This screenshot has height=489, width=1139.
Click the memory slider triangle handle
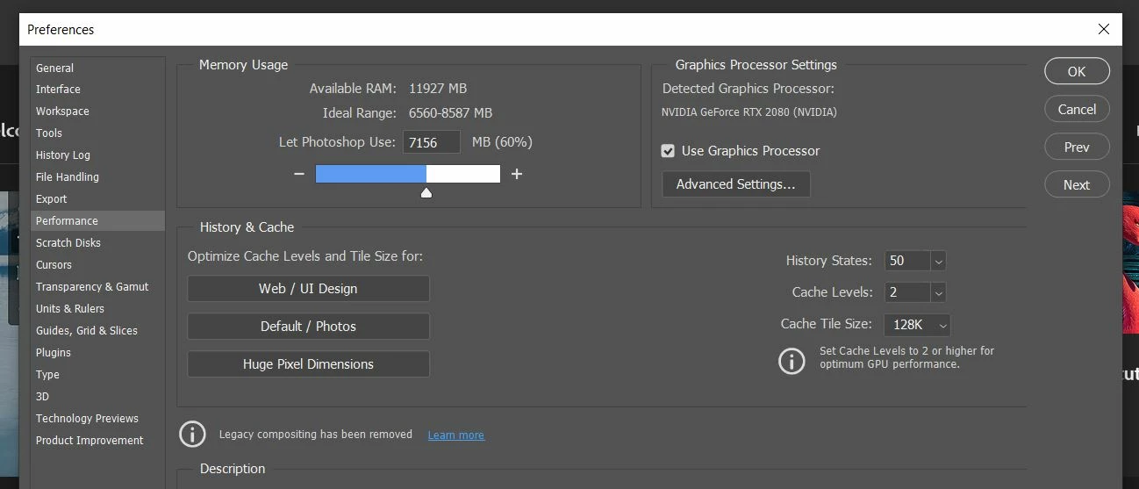point(426,192)
